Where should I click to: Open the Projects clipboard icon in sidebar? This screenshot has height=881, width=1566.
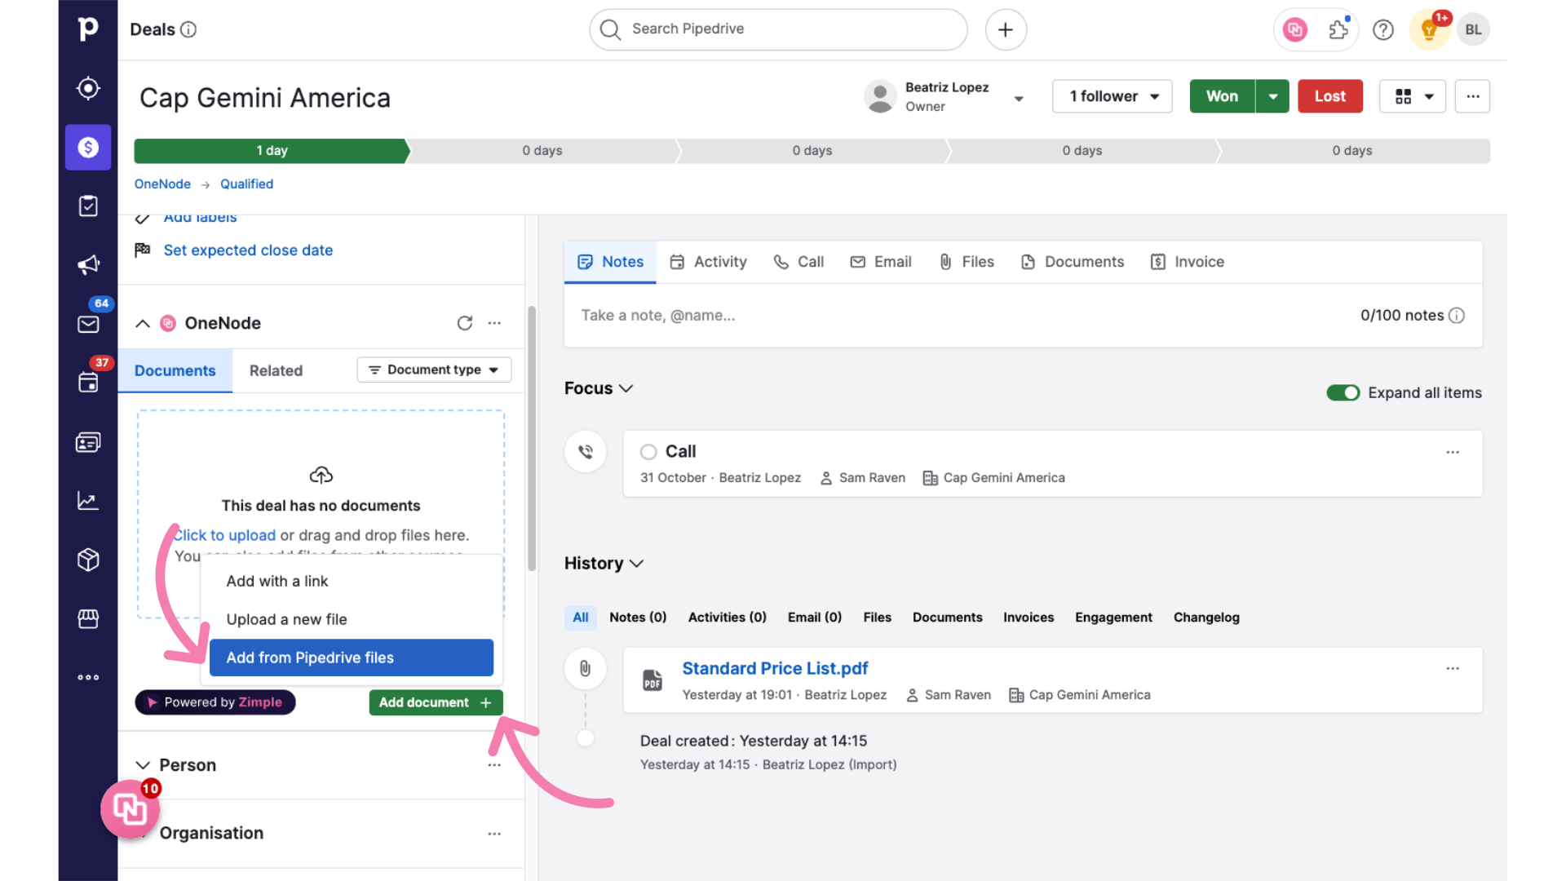88,206
